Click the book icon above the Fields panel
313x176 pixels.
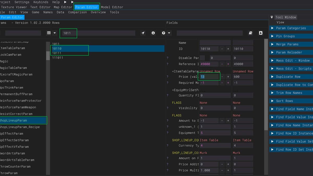coord(250,33)
